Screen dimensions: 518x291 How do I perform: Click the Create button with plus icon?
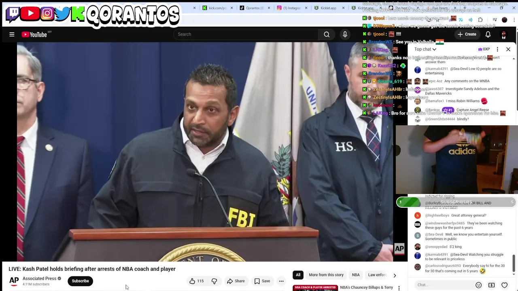(467, 34)
